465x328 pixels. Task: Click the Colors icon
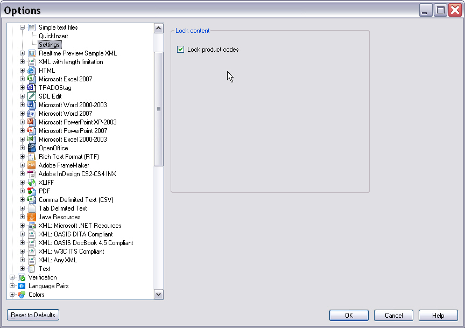pyautogui.click(x=22, y=295)
